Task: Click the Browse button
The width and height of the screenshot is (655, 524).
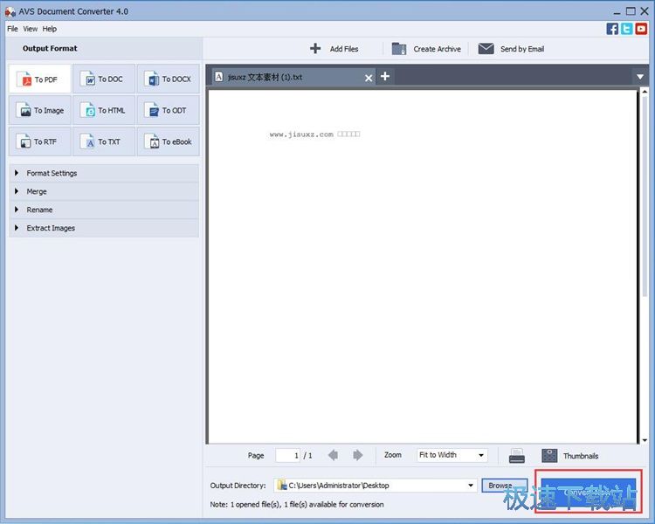Action: coord(500,486)
